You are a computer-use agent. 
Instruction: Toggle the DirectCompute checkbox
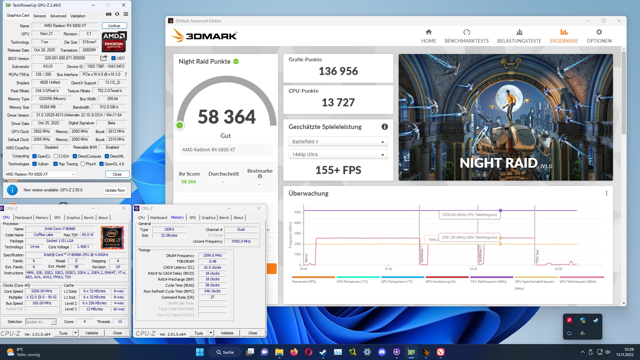75,156
